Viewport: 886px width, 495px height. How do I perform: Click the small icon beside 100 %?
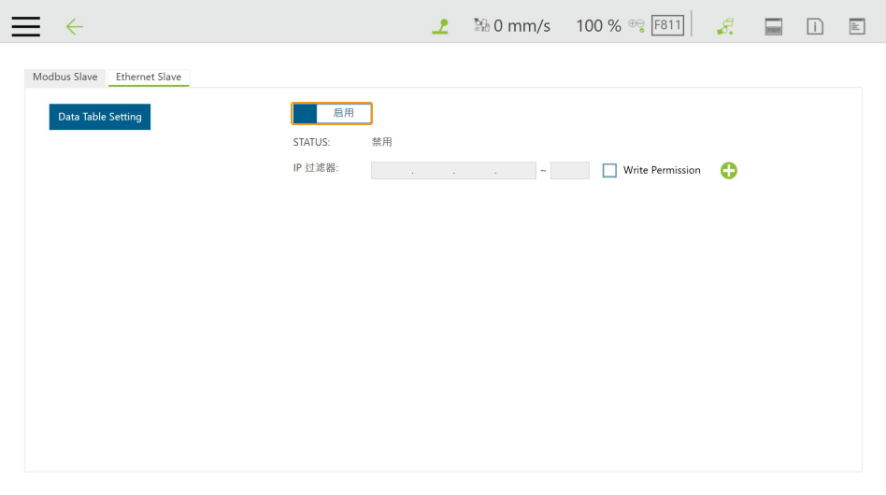[636, 25]
